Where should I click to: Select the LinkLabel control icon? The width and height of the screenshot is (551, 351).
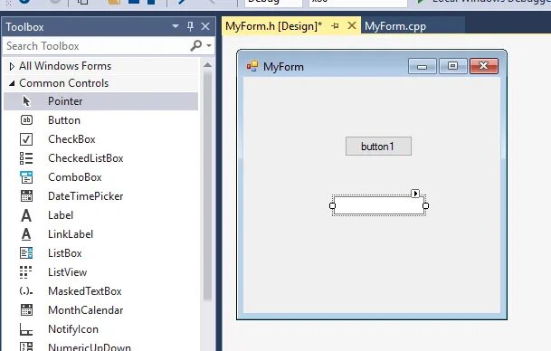26,234
